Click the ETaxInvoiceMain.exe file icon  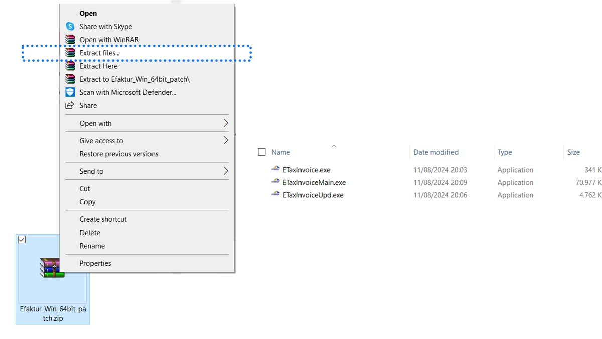275,182
